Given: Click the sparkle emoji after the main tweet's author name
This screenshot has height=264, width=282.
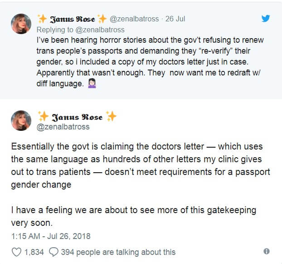Looking at the screenshot, I should pos(111,116).
